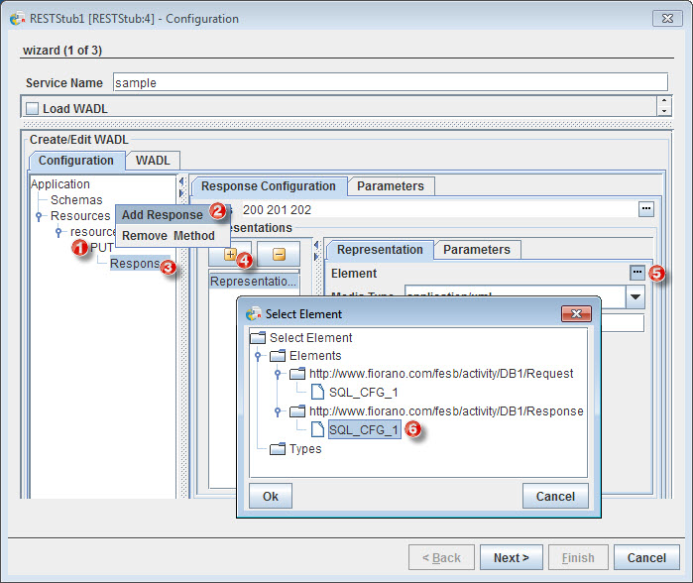Image resolution: width=693 pixels, height=583 pixels.
Task: Enable the Load WADL checkbox
Action: (33, 108)
